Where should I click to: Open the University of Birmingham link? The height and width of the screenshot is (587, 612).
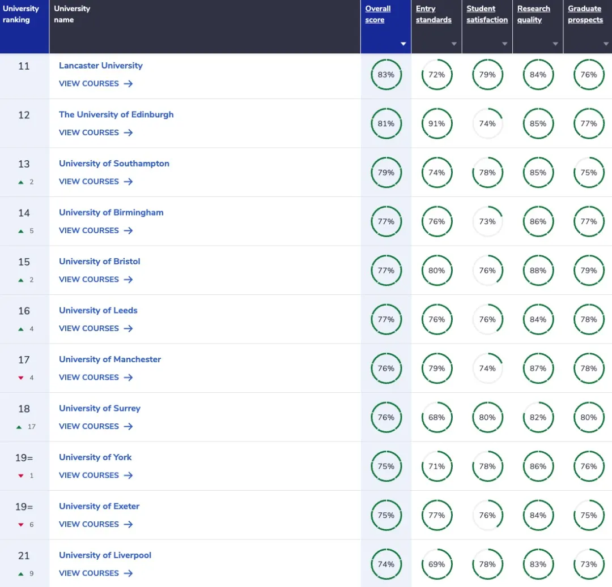[111, 212]
